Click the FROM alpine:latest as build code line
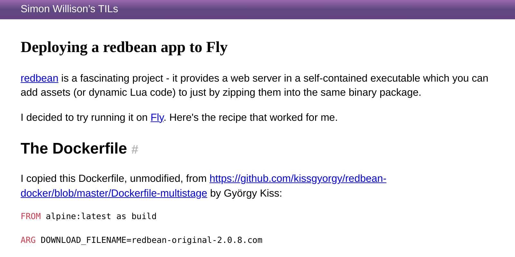 [89, 217]
